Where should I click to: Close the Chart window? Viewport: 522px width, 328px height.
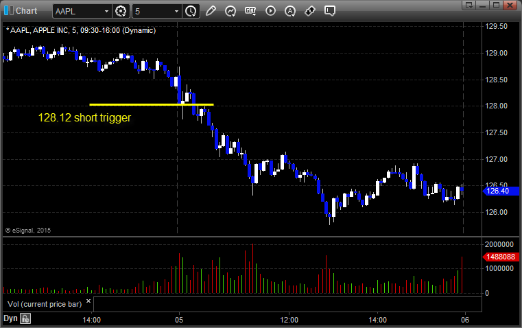tap(510, 5)
